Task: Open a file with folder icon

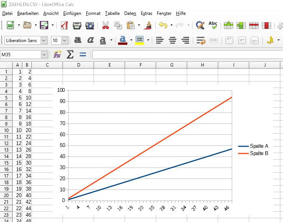Action: pyautogui.click(x=27, y=25)
